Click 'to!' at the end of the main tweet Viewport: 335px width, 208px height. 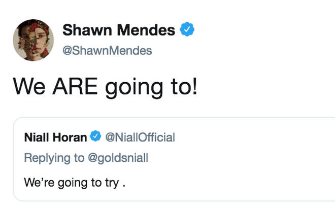point(184,86)
